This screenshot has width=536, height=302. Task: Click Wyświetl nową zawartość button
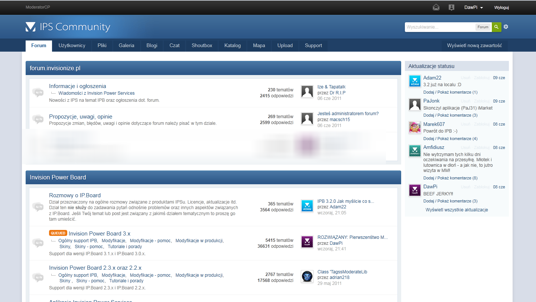[474, 45]
